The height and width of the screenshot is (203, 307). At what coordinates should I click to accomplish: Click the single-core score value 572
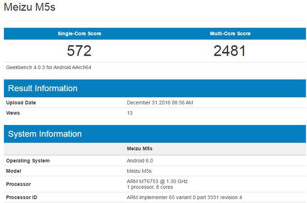click(79, 50)
